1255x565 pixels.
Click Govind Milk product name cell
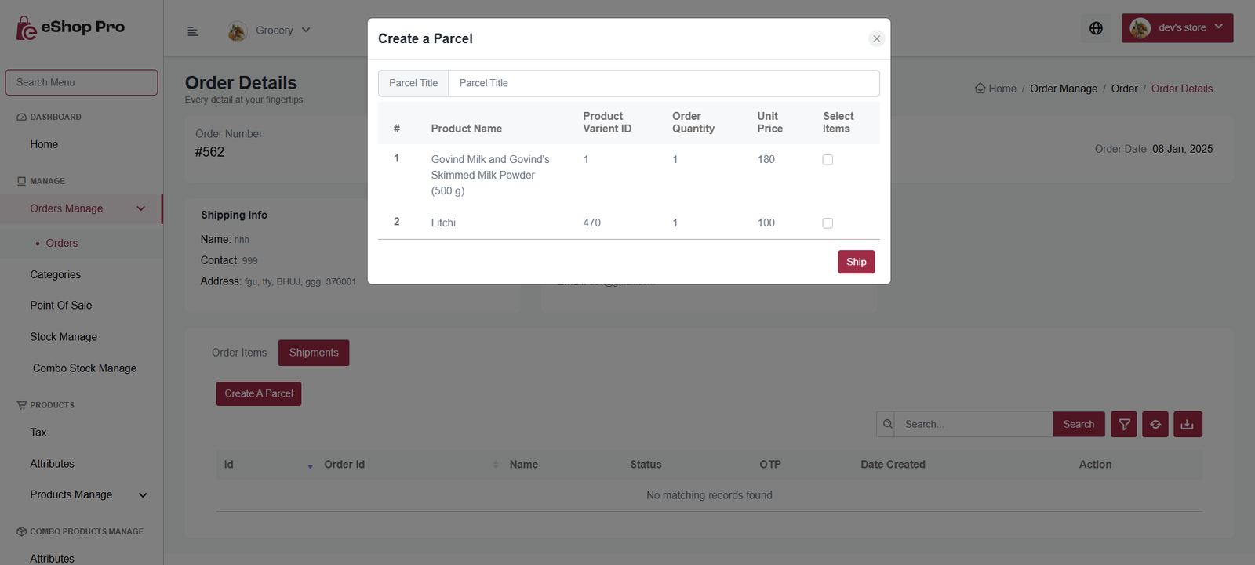point(491,175)
